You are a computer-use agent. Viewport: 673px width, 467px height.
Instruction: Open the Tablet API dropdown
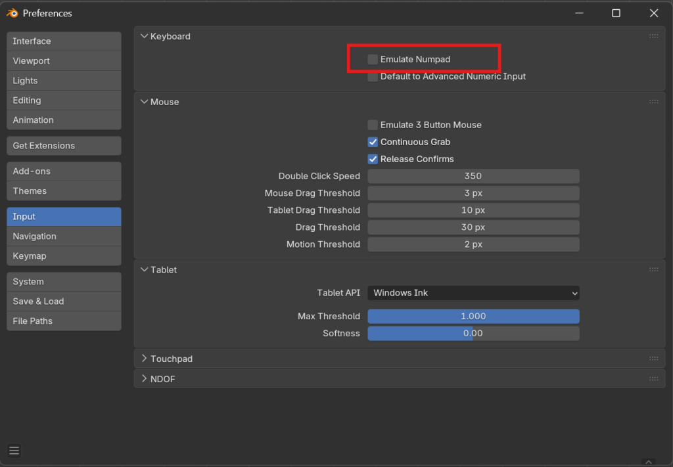coord(473,293)
